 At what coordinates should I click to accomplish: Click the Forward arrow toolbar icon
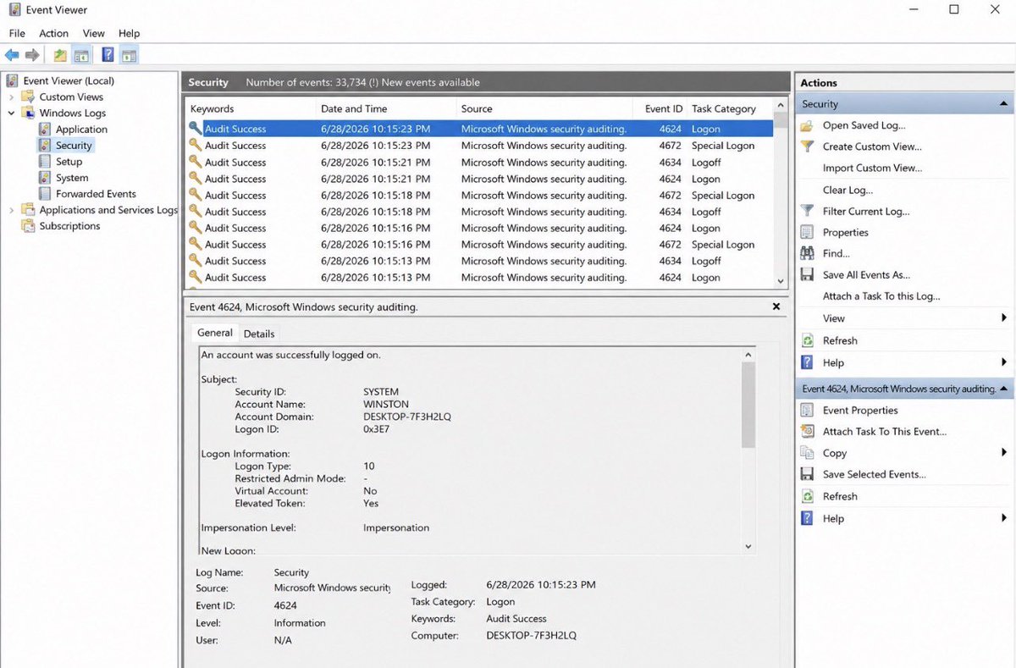[x=32, y=56]
